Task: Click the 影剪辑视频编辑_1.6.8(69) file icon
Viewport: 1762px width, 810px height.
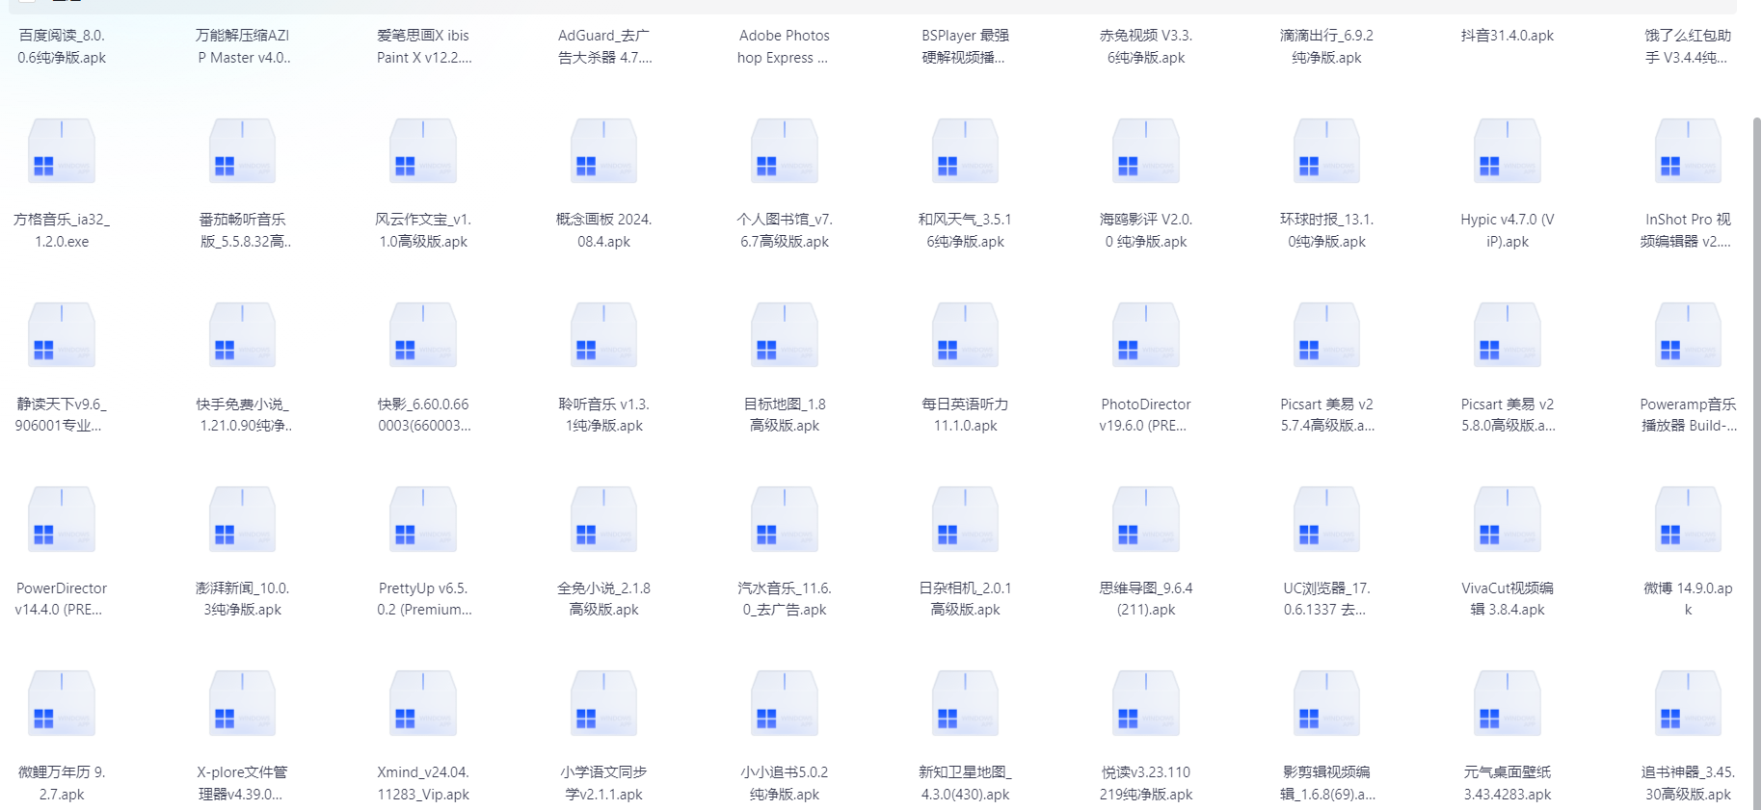Action: pyautogui.click(x=1326, y=703)
